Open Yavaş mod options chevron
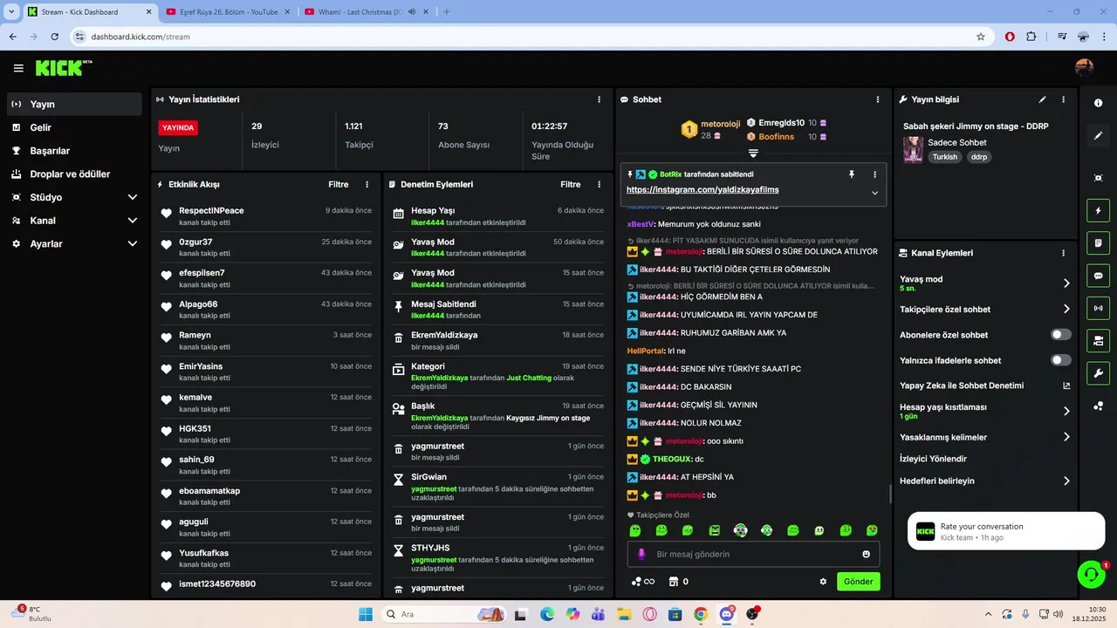This screenshot has width=1117, height=628. point(1066,283)
